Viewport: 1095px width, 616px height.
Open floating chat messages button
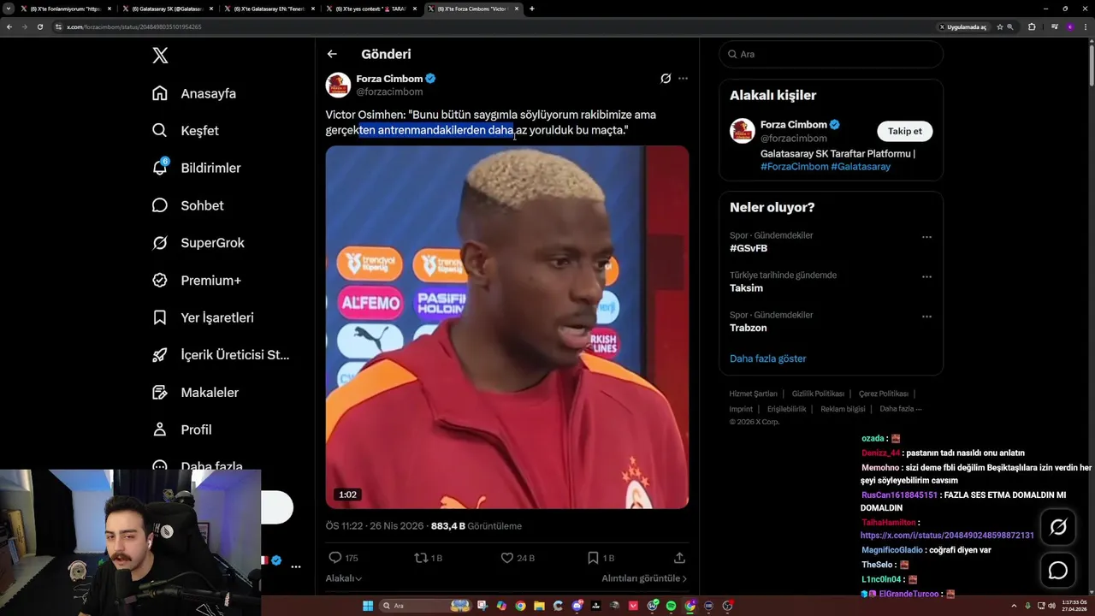[x=1058, y=570]
